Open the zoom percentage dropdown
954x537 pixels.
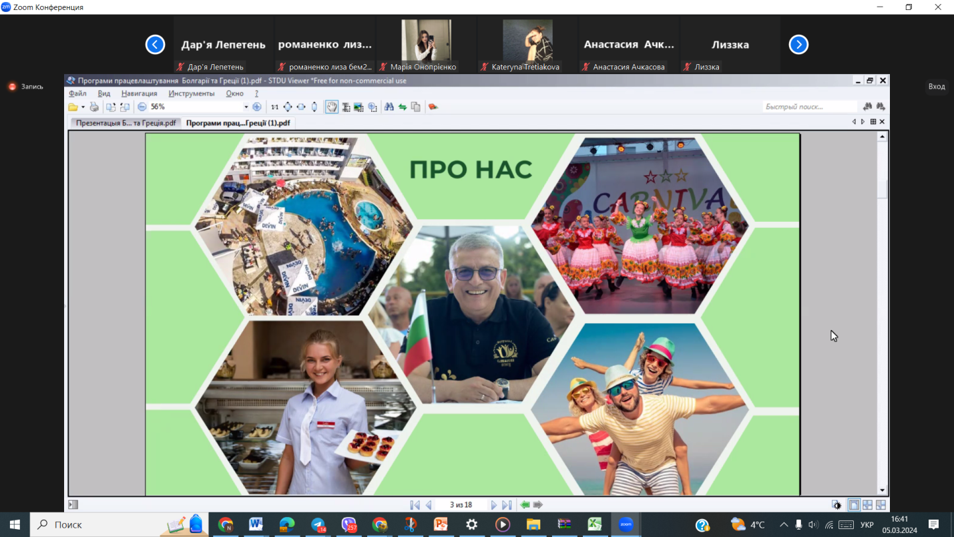coord(246,107)
